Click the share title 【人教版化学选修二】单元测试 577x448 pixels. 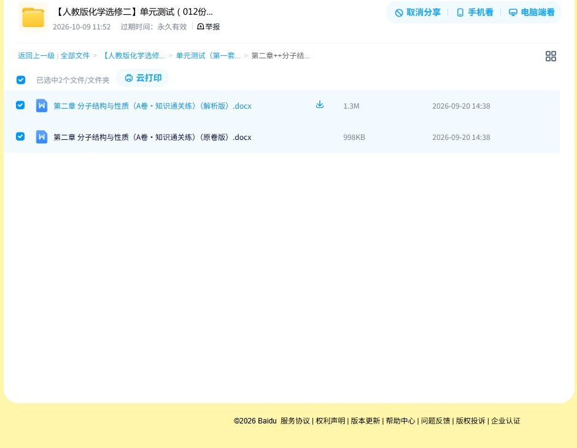click(134, 12)
